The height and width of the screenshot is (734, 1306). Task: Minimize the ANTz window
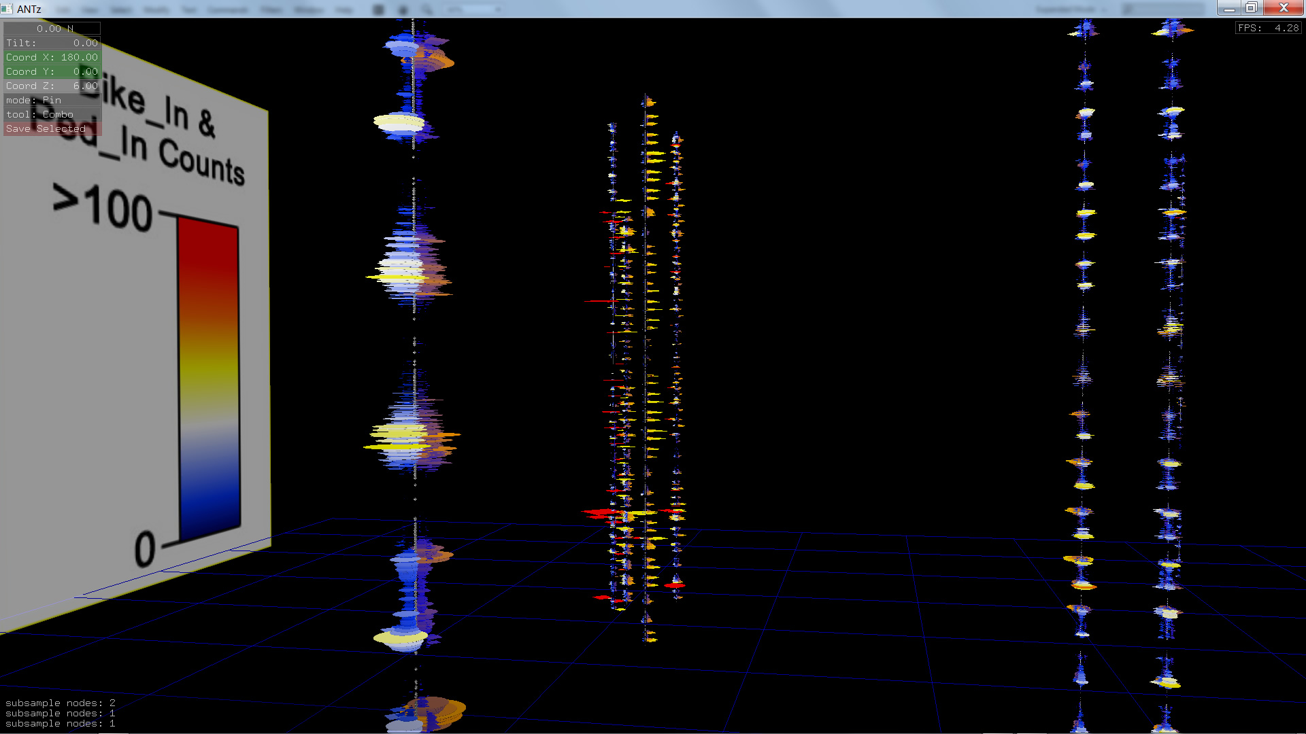pos(1228,8)
